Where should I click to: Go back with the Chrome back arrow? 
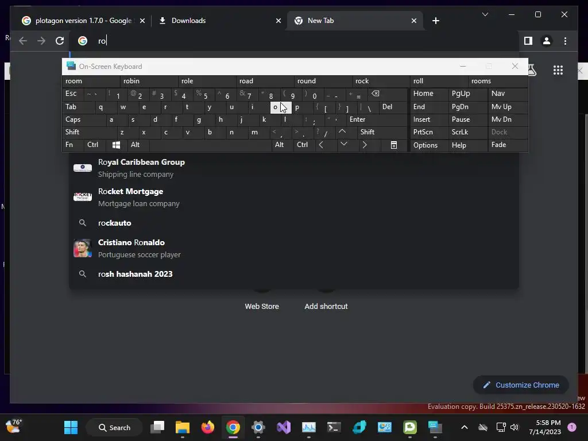point(23,41)
